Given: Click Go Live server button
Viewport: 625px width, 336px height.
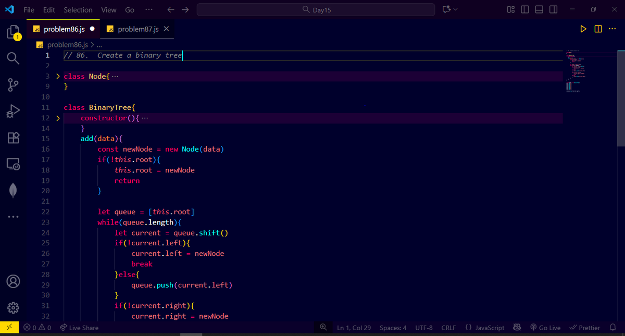Looking at the screenshot, I should [545, 328].
